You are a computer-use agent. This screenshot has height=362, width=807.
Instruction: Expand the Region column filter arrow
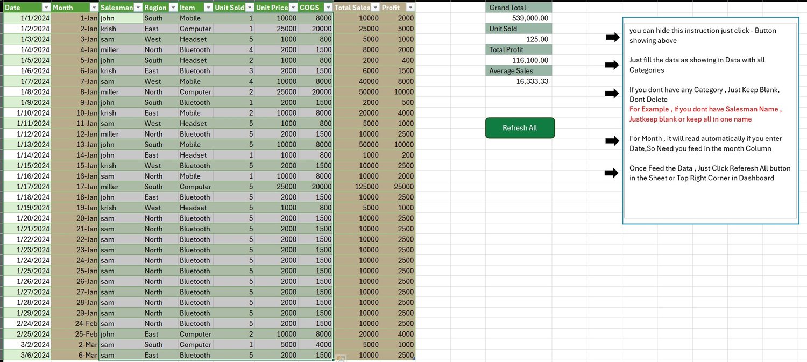pos(173,8)
